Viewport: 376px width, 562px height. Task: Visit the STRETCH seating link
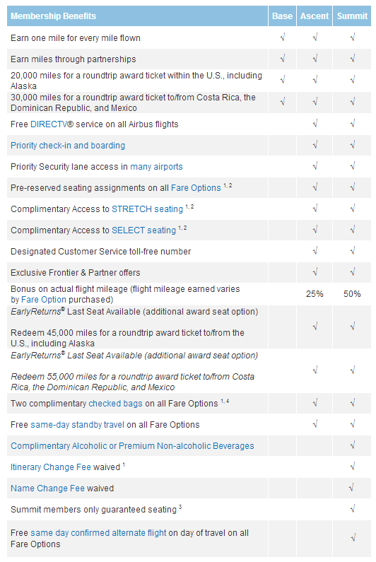[147, 209]
